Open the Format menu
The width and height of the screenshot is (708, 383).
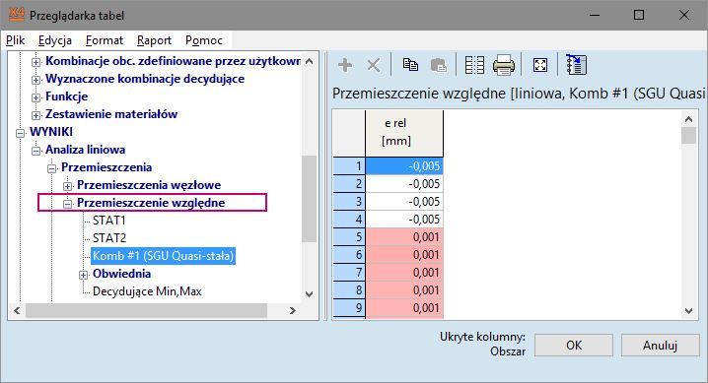(105, 40)
